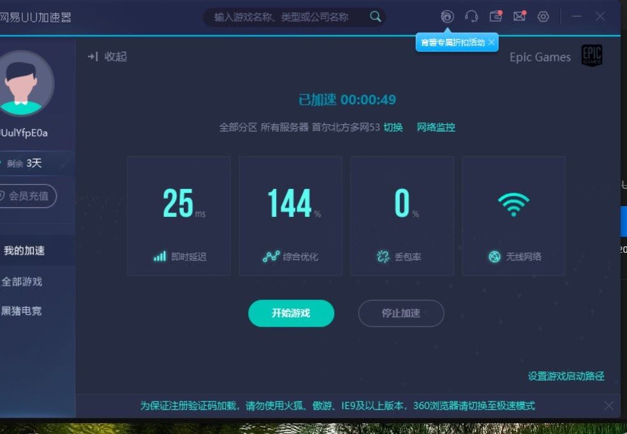The width and height of the screenshot is (627, 434).
Task: Click the globe icon beside 无线网络
Action: coord(494,257)
